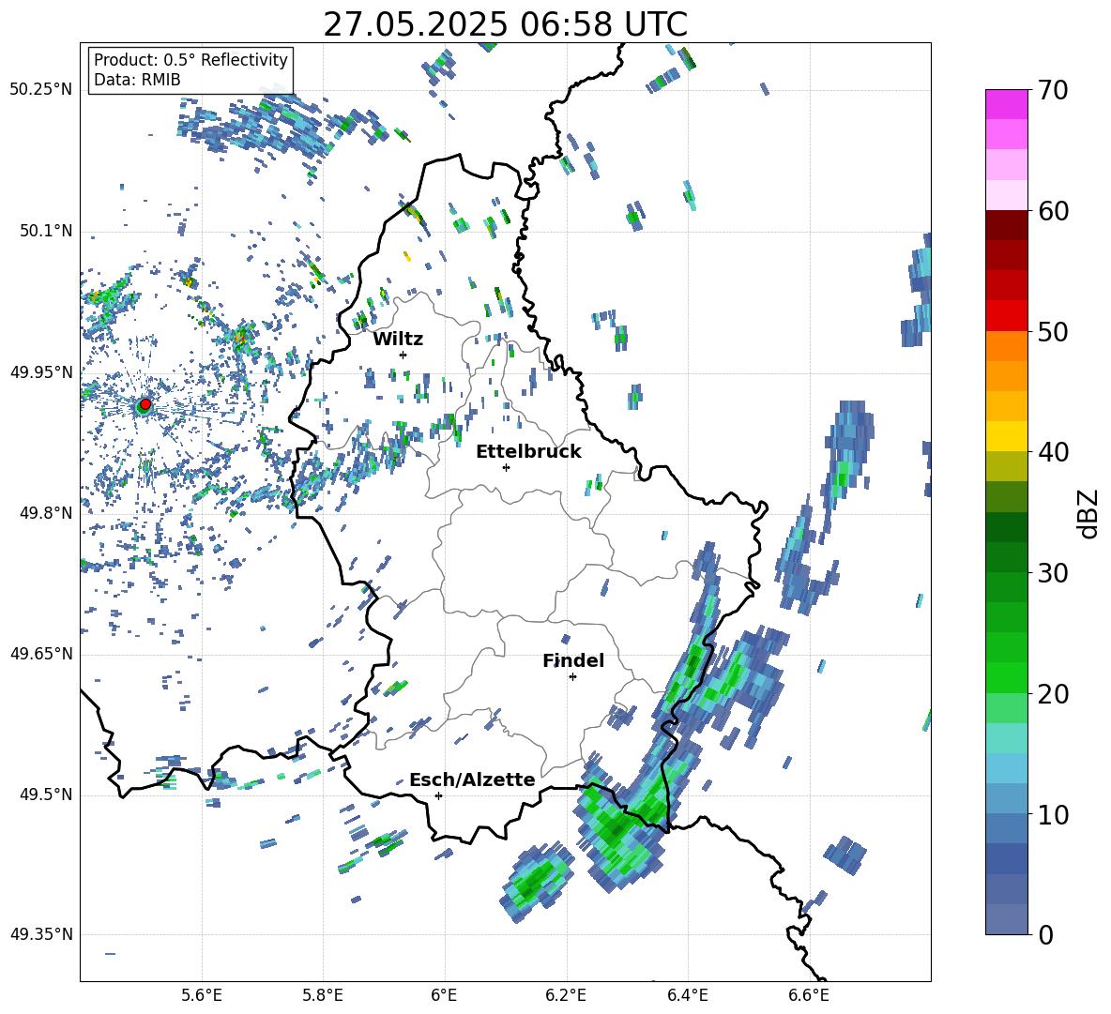
Task: Click the 49.95°N latitude label
Action: click(42, 372)
